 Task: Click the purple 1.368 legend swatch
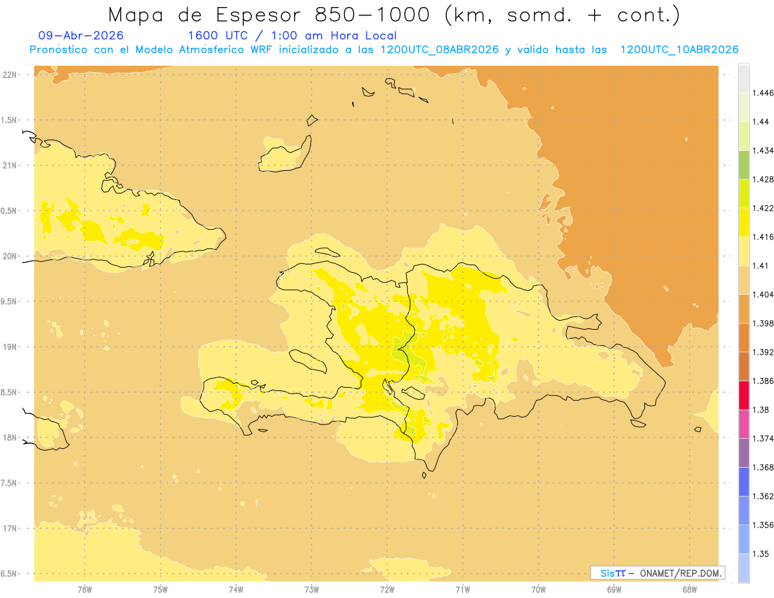click(x=744, y=453)
